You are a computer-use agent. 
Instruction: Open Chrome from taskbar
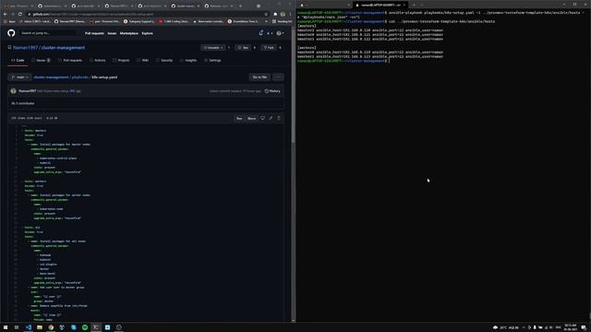[51, 327]
